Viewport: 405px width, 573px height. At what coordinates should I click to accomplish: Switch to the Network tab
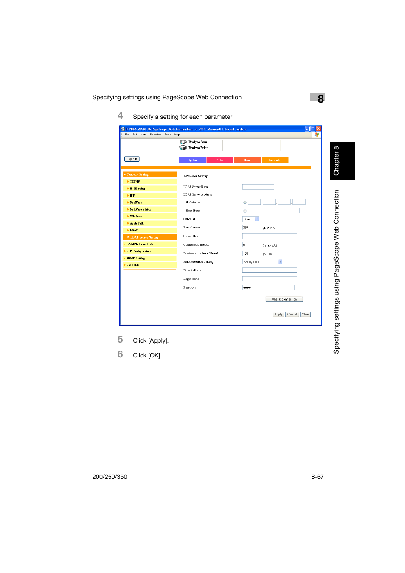pyautogui.click(x=275, y=160)
